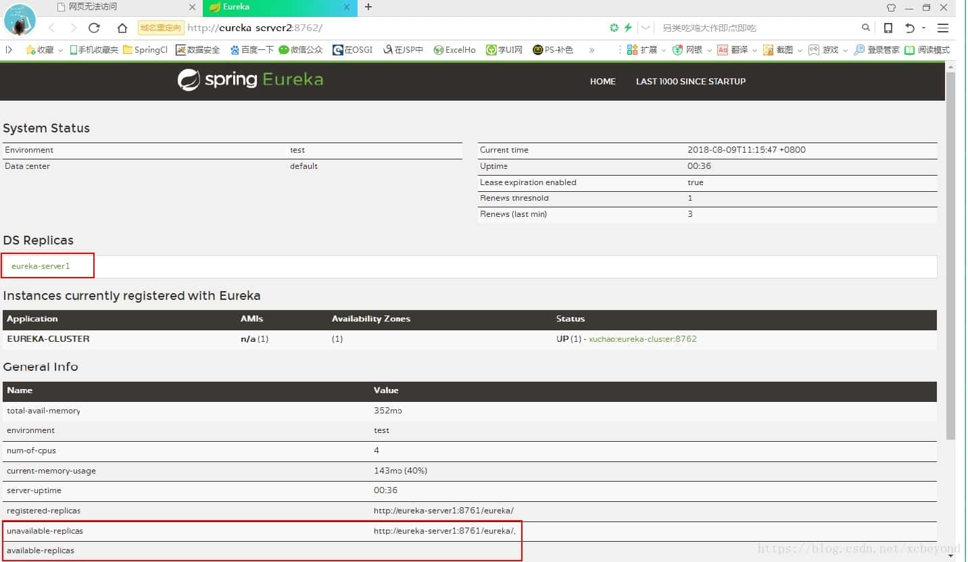Click the lightning speed mode icon
Viewport: 968px width, 562px height.
[x=628, y=28]
